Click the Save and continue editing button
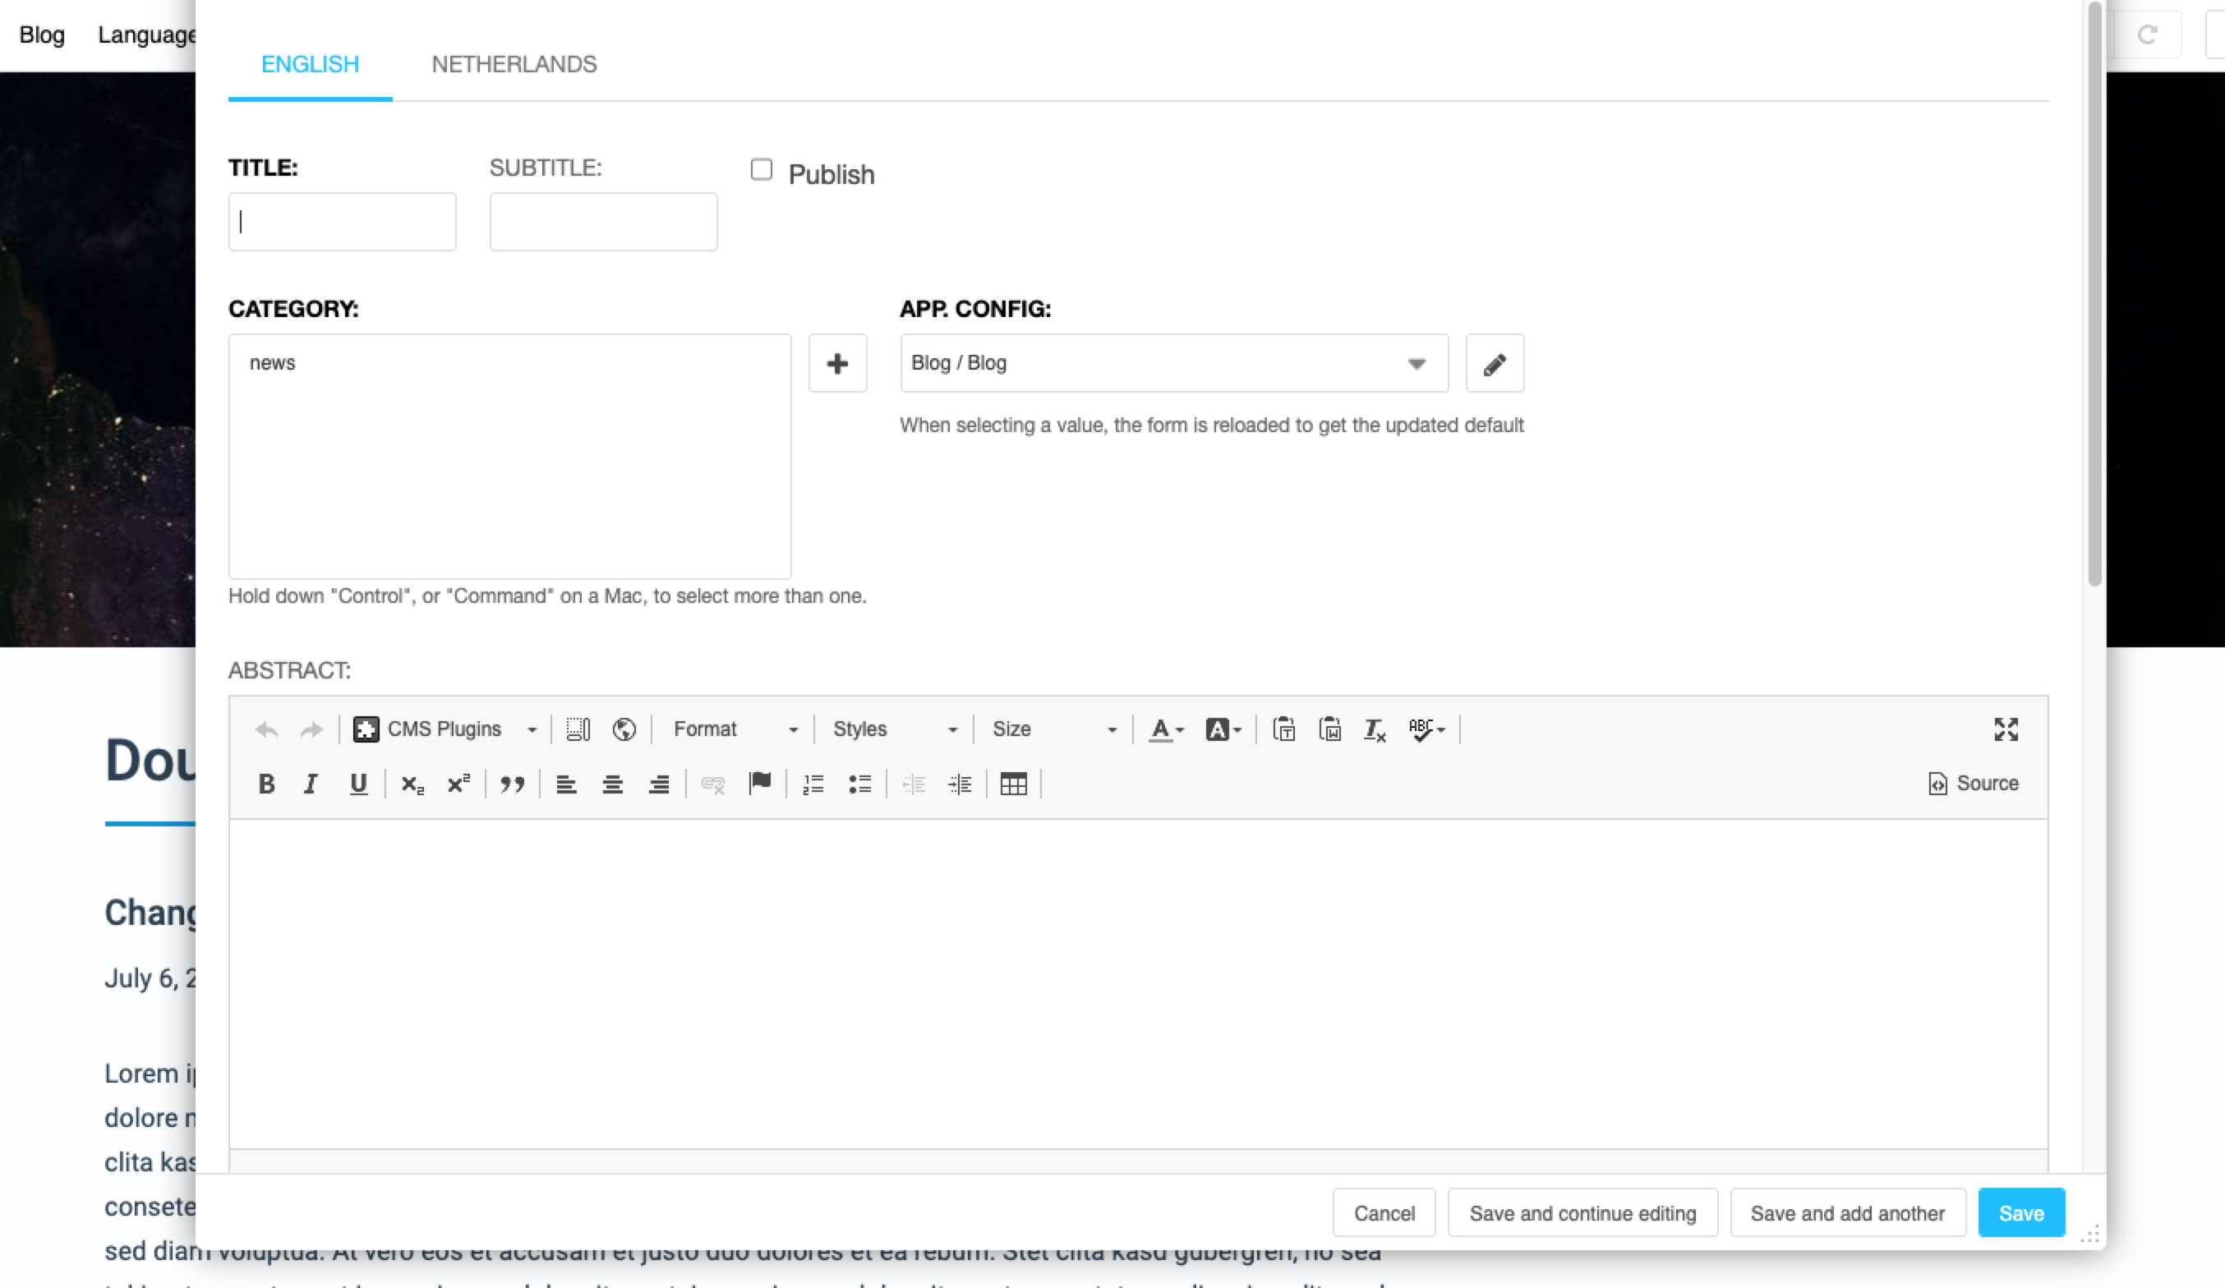Viewport: 2225px width, 1288px height. tap(1582, 1213)
